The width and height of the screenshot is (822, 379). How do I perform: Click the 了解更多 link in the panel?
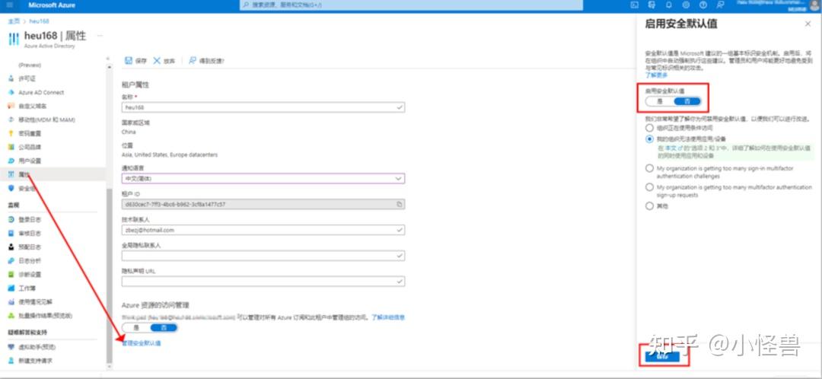[x=656, y=75]
